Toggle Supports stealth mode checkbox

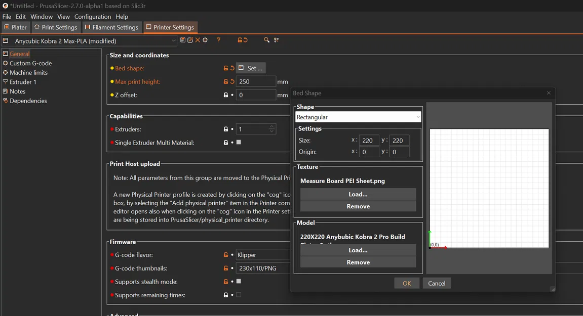239,282
